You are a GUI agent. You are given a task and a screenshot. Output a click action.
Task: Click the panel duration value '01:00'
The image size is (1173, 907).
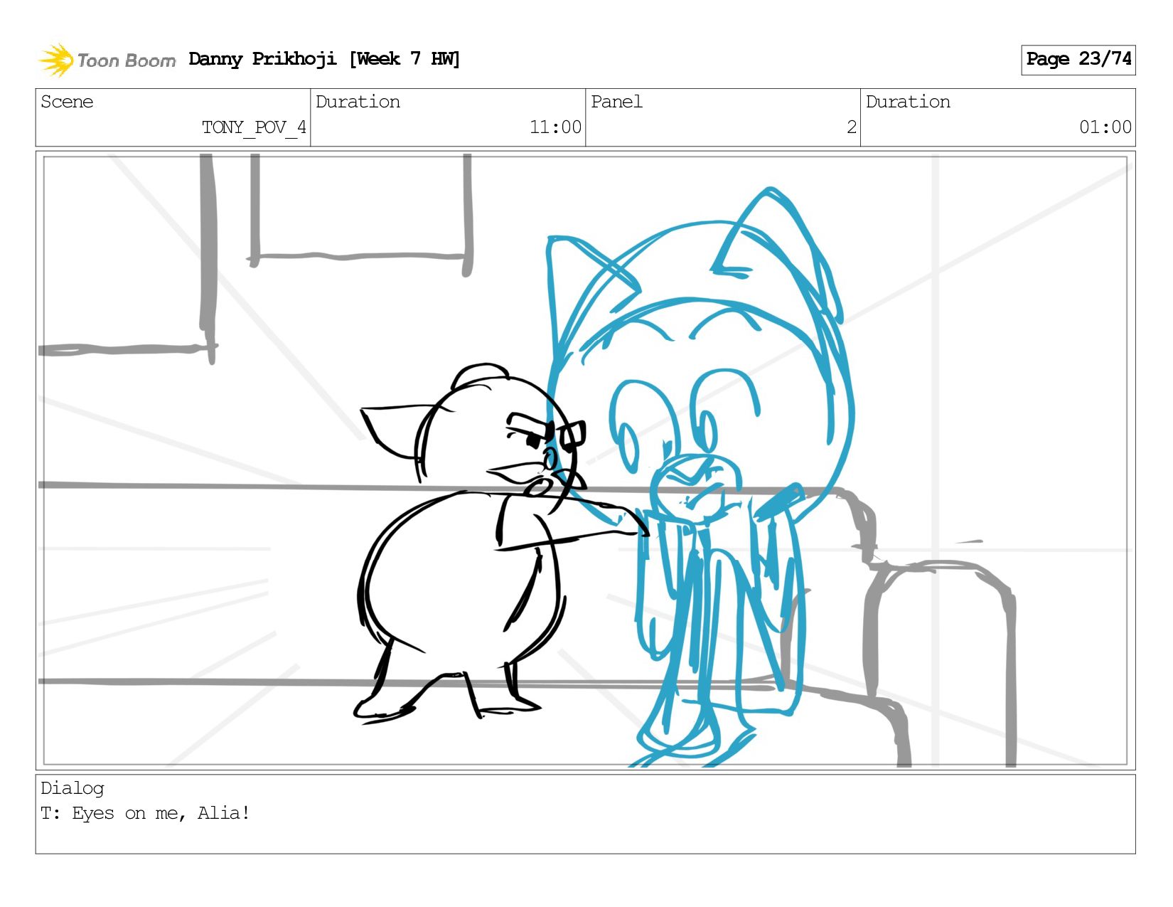coord(1105,127)
